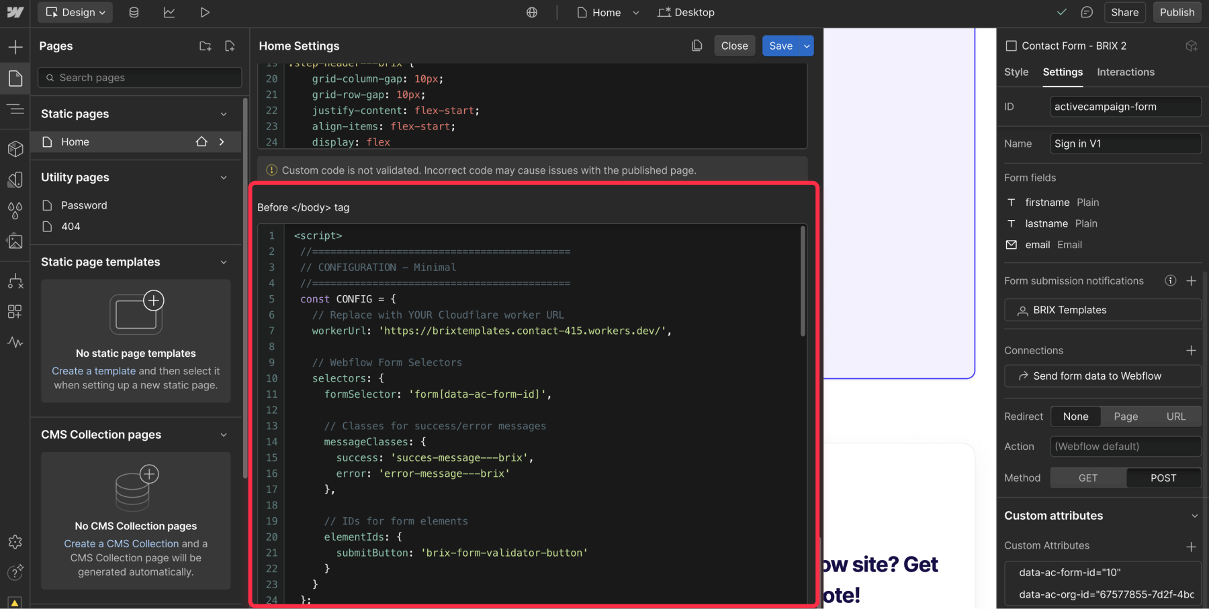Click the Preview play icon

click(205, 12)
